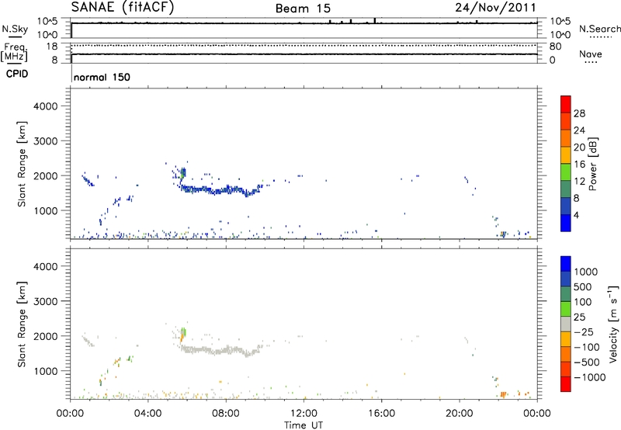Screen dimensions: 621x430
Task: Click the 08:00 time tick label
Action: point(226,414)
